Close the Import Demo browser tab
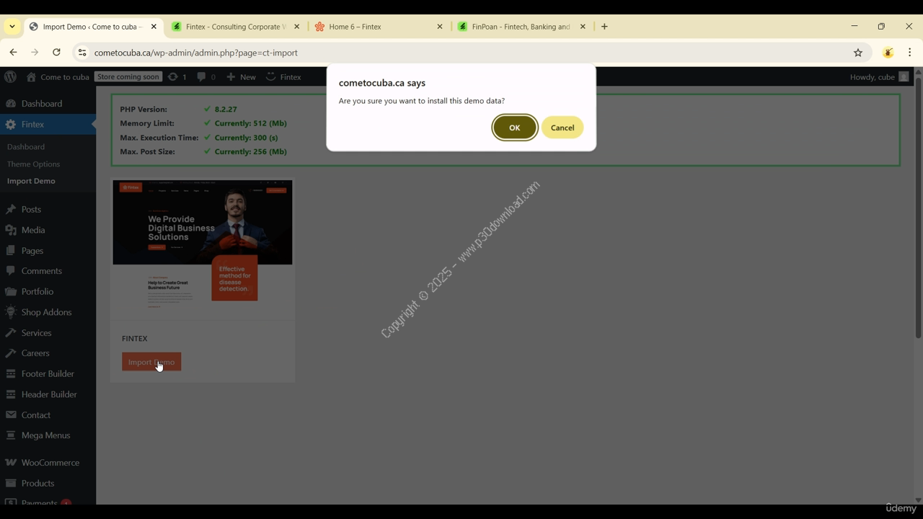This screenshot has height=519, width=923. click(154, 27)
